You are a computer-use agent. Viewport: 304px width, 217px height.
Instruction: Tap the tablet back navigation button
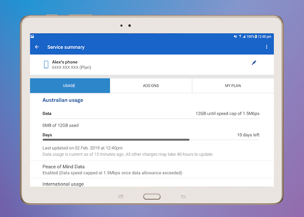point(183,197)
